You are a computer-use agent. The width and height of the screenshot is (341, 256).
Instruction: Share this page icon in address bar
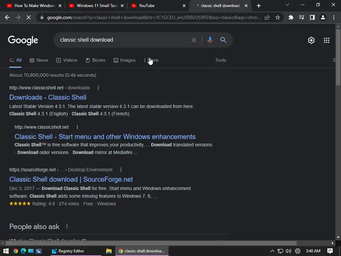point(267,17)
